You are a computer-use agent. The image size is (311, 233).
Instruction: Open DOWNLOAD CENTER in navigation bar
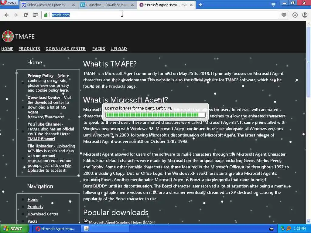pos(66,49)
